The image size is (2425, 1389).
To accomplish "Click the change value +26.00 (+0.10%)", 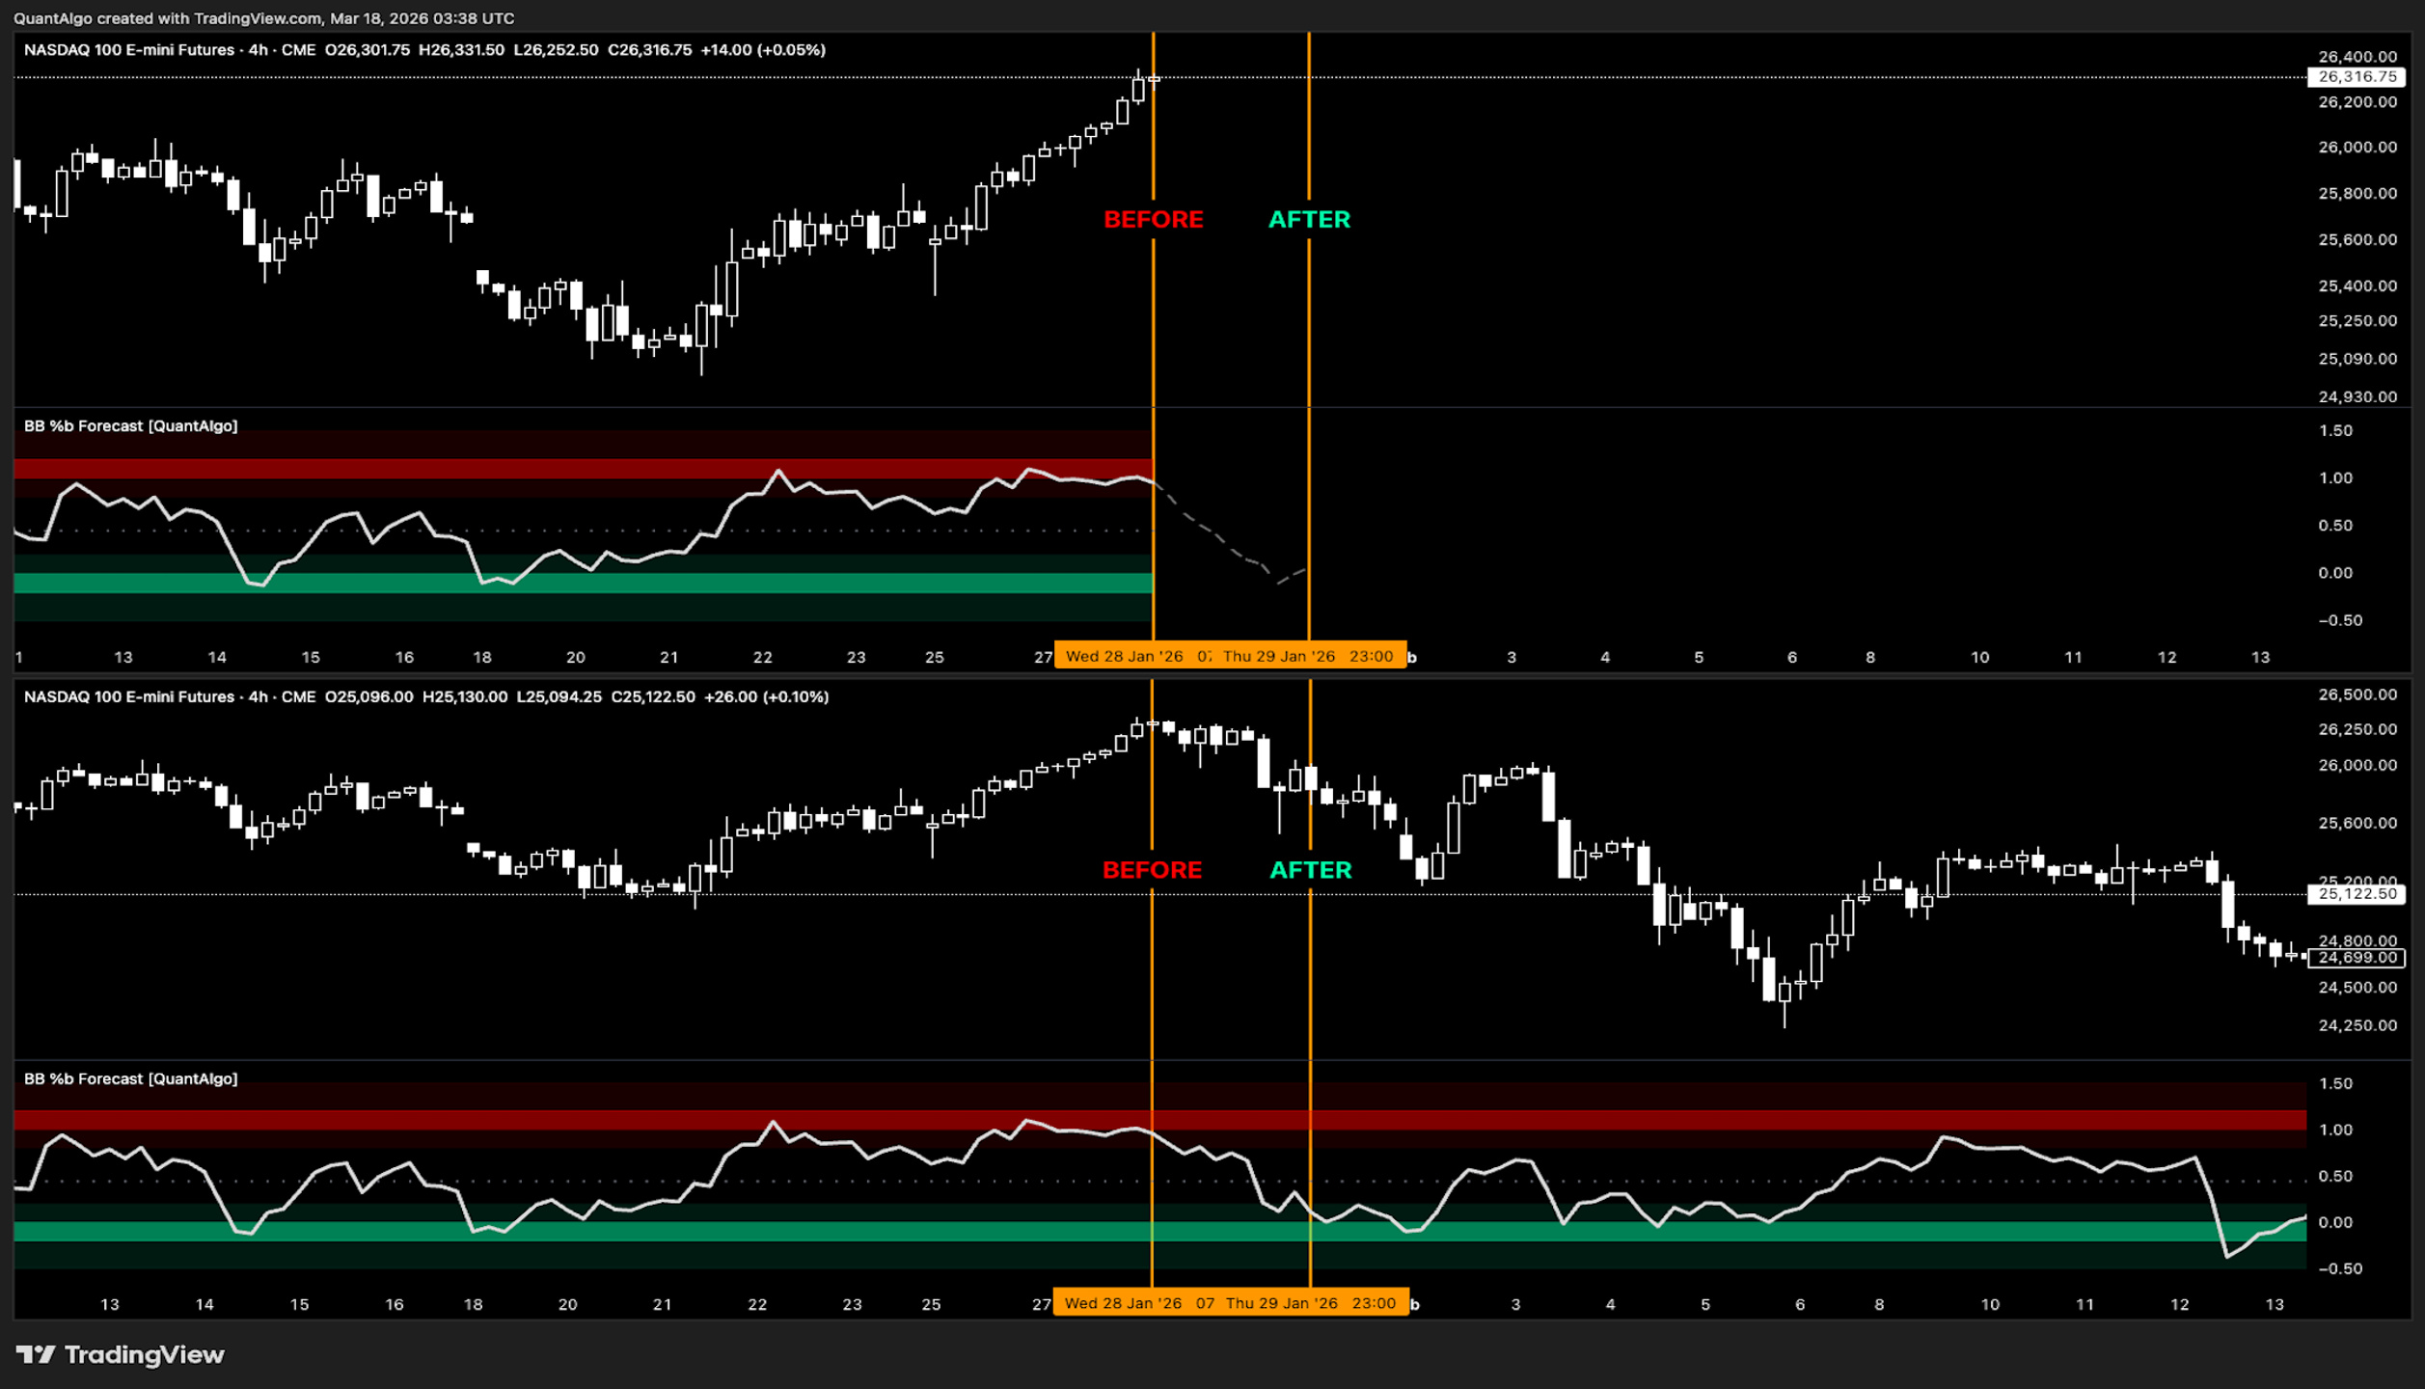I will (x=767, y=696).
